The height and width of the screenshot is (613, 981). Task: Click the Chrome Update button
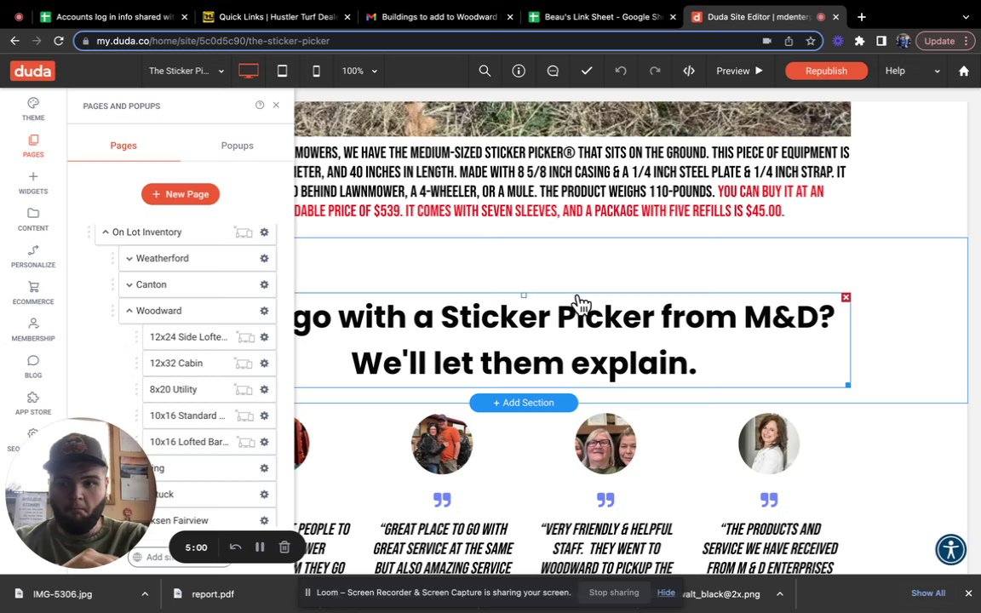point(944,41)
